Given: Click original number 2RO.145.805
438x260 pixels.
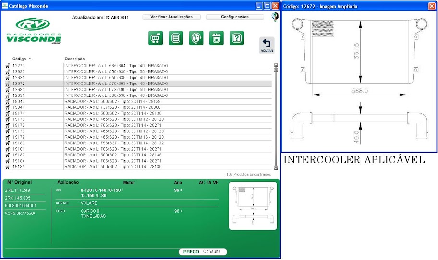Looking at the screenshot, I should pyautogui.click(x=18, y=198).
